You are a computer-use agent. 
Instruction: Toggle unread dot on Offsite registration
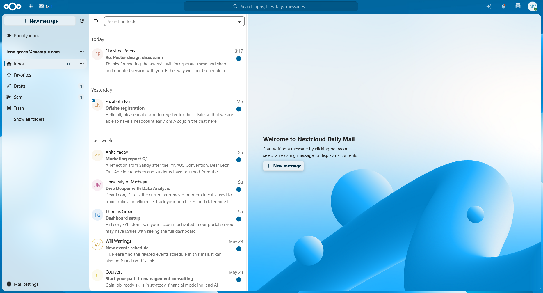click(x=239, y=109)
